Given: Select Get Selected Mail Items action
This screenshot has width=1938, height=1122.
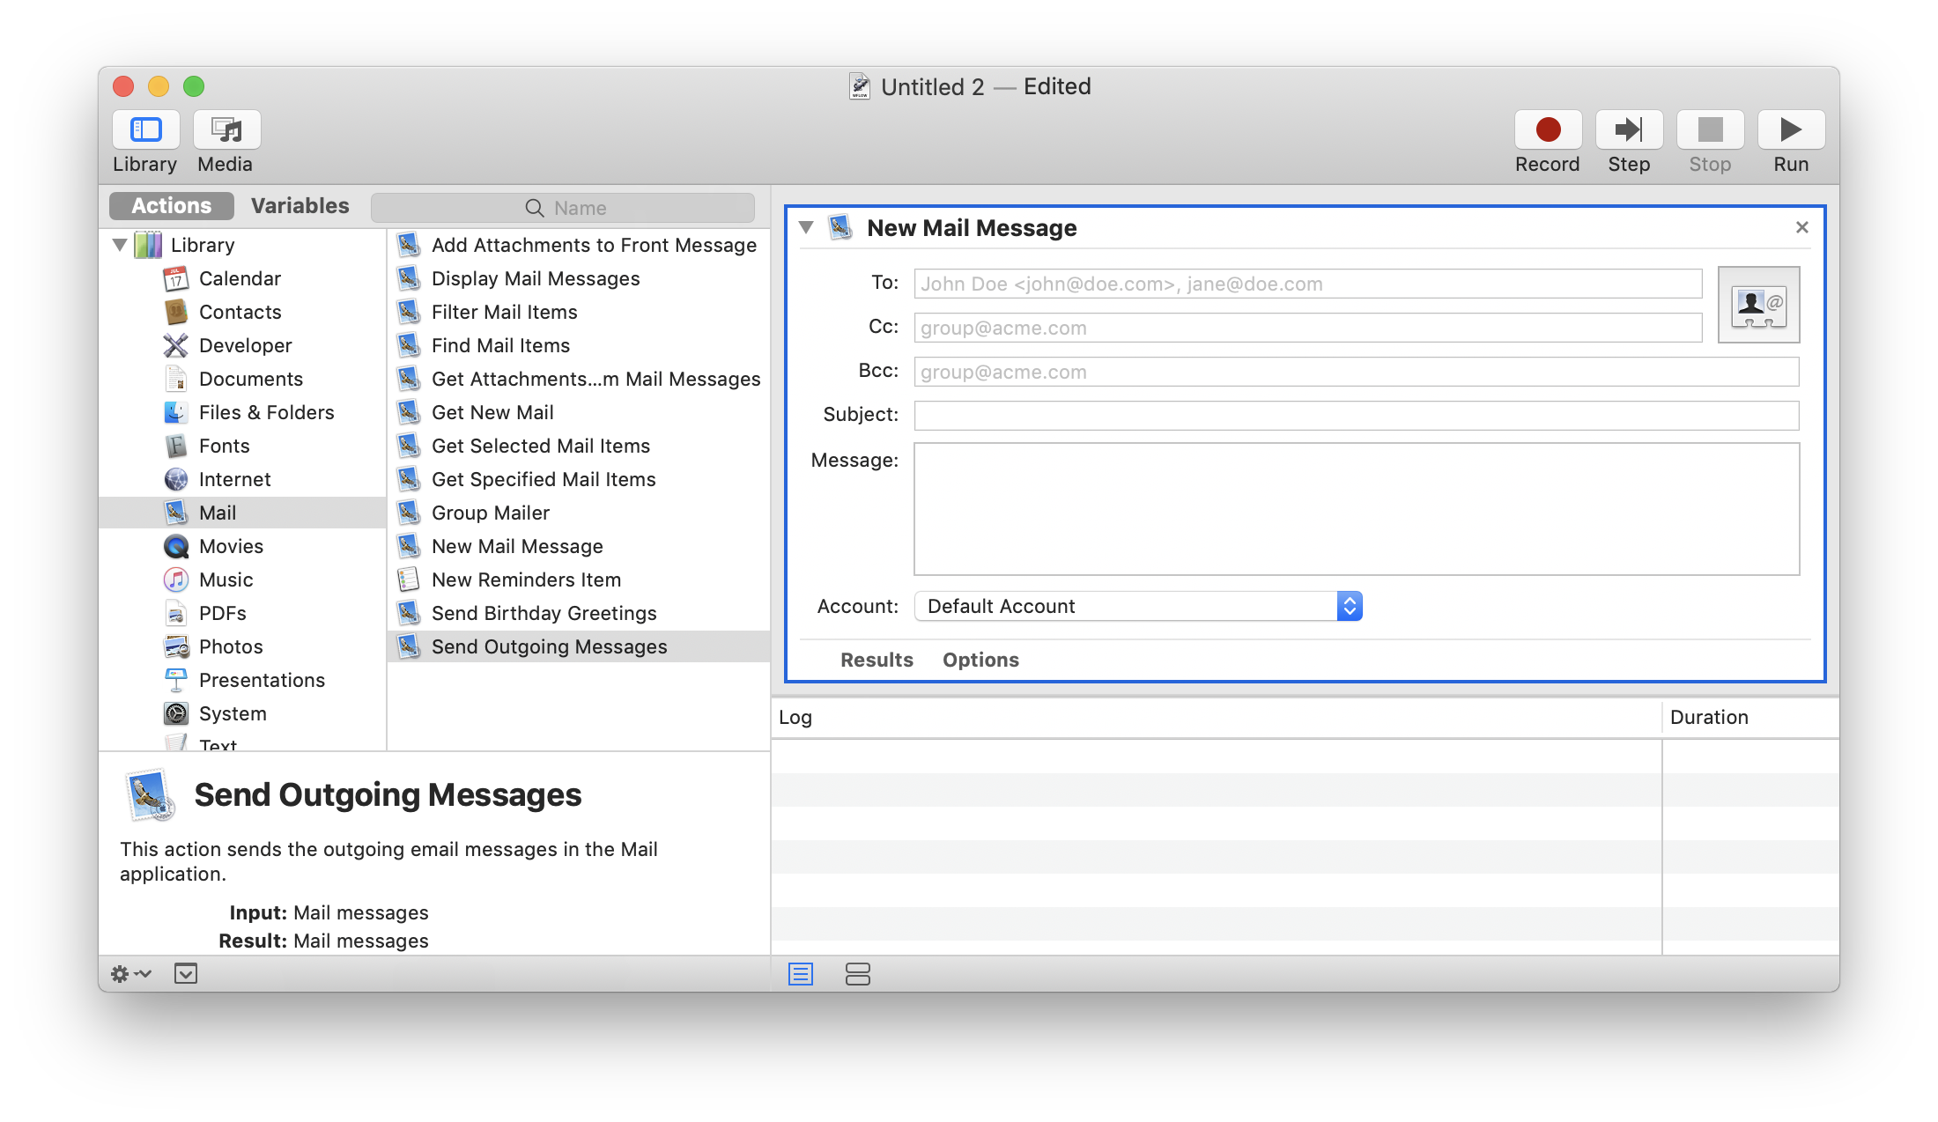Looking at the screenshot, I should [x=579, y=446].
